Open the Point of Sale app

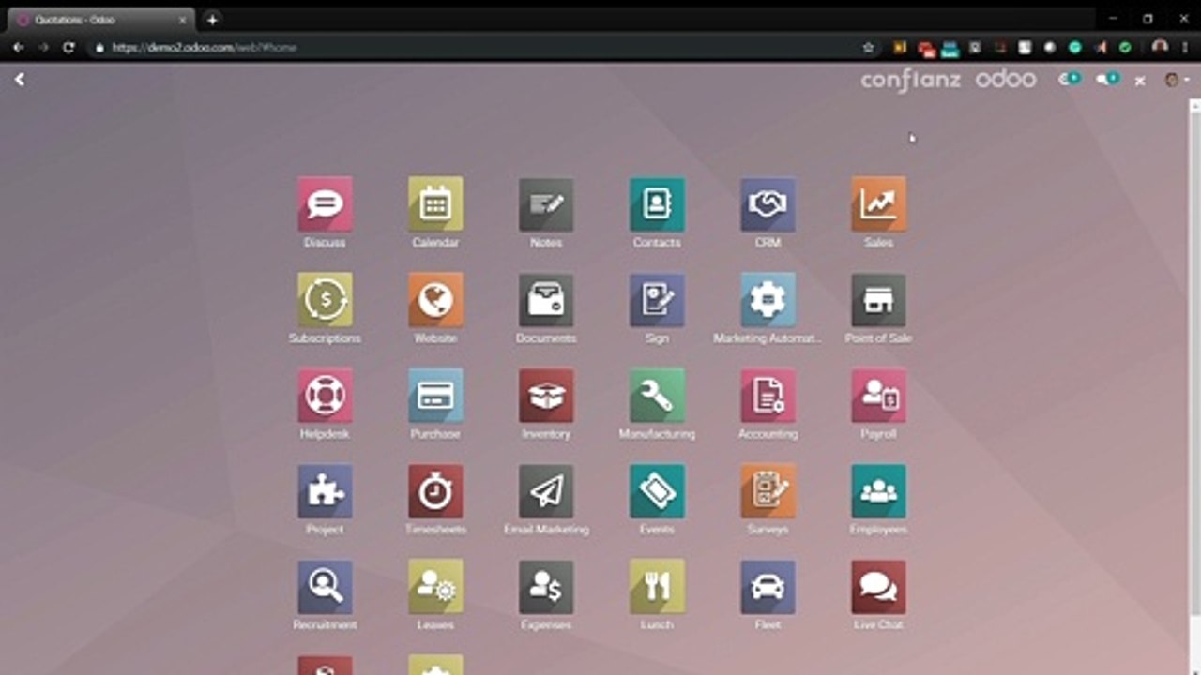click(x=878, y=300)
